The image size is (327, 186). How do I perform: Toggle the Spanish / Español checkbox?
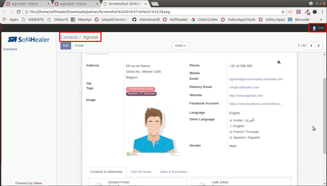pyautogui.click(x=231, y=138)
